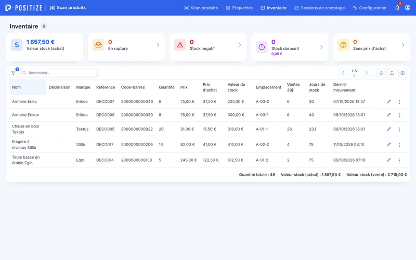Click reference DECO007 cell
The height and width of the screenshot is (260, 416).
(105, 101)
